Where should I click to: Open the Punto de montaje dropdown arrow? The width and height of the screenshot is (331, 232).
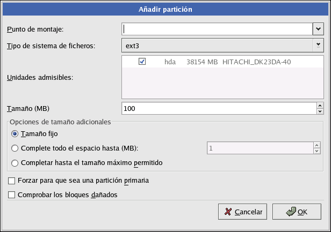pyautogui.click(x=317, y=28)
